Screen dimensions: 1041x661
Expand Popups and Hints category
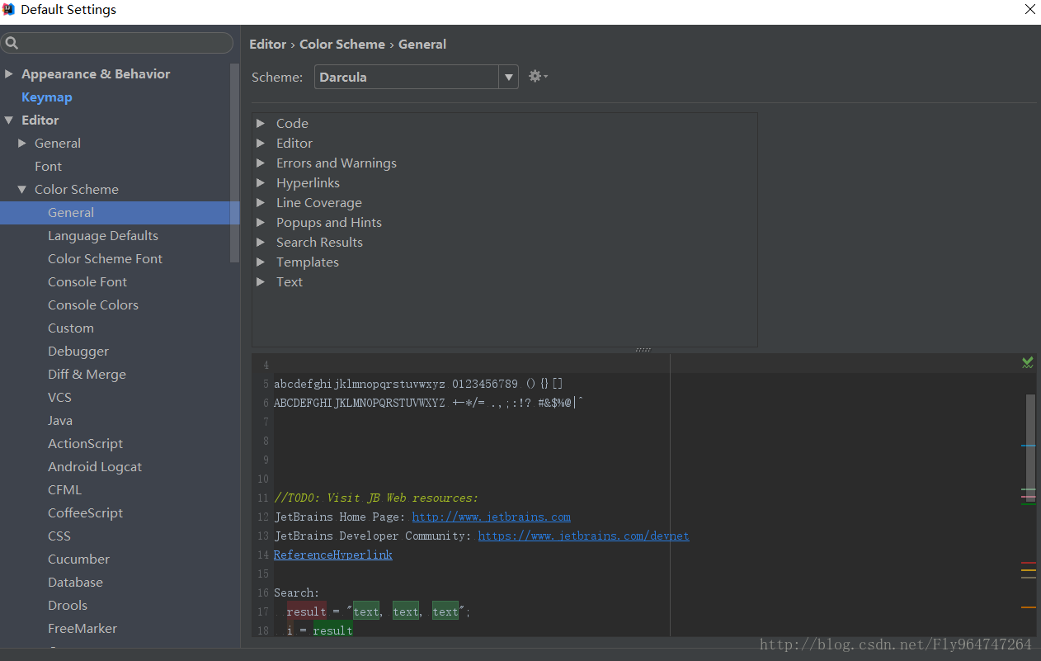click(261, 222)
